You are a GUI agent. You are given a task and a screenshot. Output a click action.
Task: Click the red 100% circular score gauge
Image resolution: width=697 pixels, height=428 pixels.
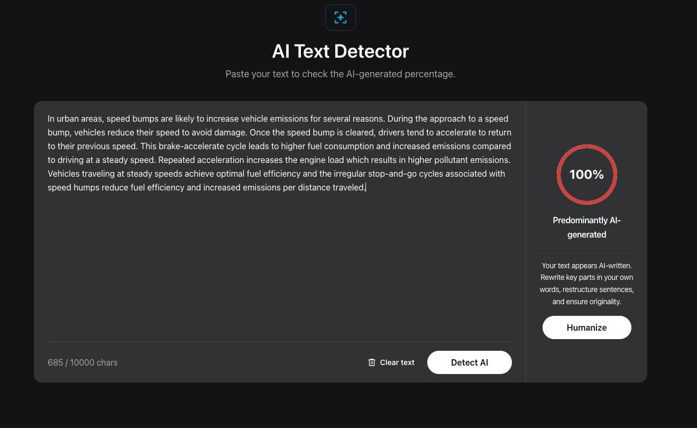(x=587, y=175)
